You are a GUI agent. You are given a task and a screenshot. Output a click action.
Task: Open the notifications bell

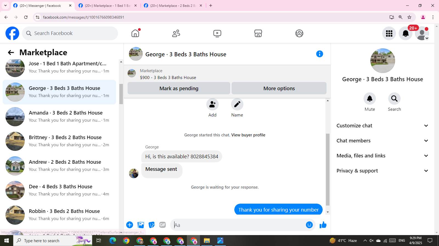406,33
